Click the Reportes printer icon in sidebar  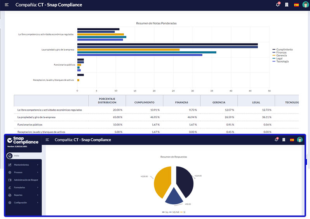pos(10,195)
